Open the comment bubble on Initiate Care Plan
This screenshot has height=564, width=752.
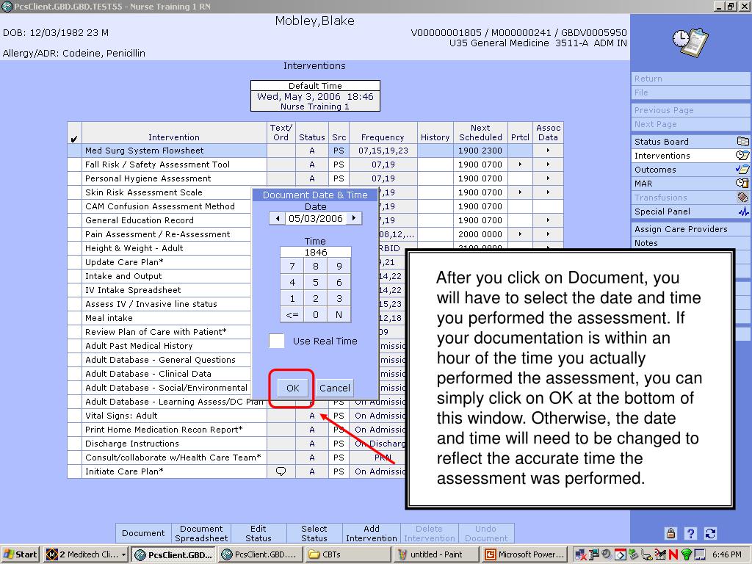pyautogui.click(x=281, y=471)
